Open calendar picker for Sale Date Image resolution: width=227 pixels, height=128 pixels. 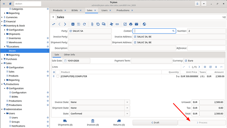click(65, 61)
